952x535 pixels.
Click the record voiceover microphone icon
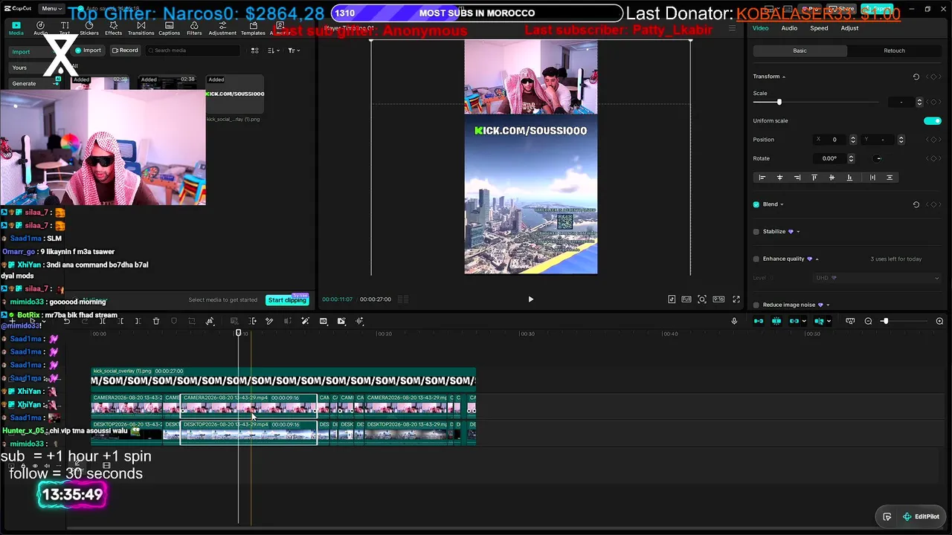(734, 321)
